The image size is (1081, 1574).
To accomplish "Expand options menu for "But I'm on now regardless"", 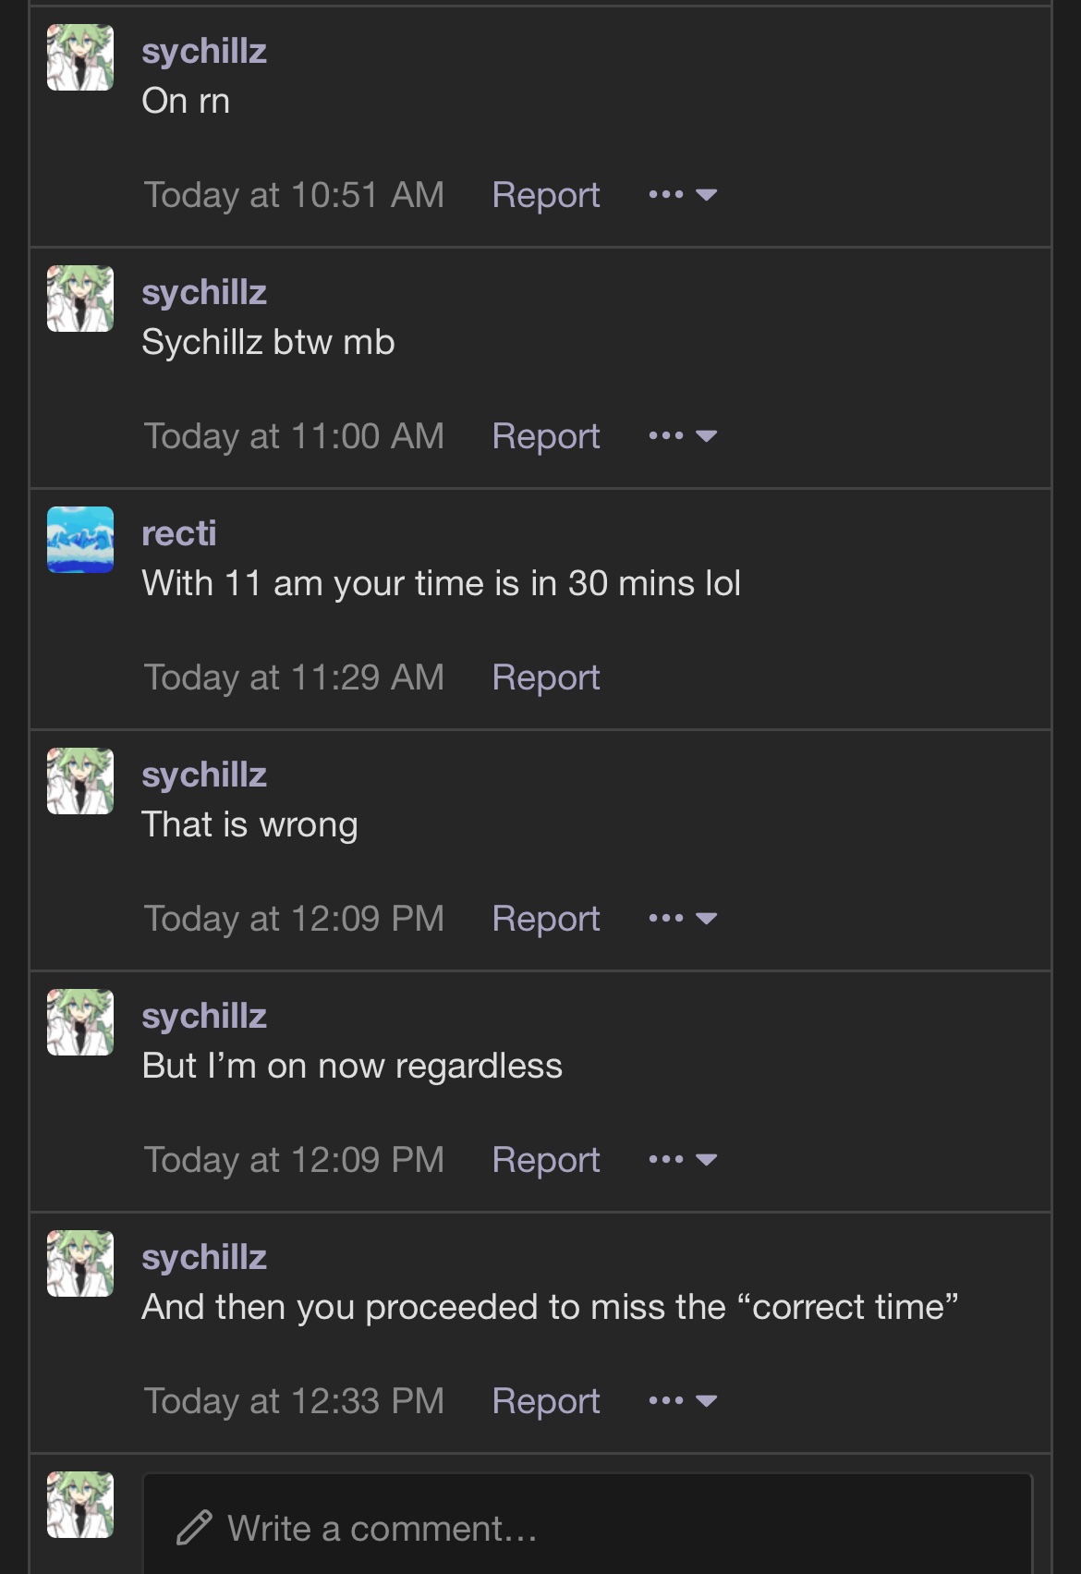I will [683, 1160].
